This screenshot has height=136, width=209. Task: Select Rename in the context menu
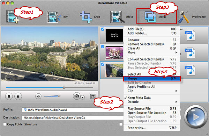point(151,40)
